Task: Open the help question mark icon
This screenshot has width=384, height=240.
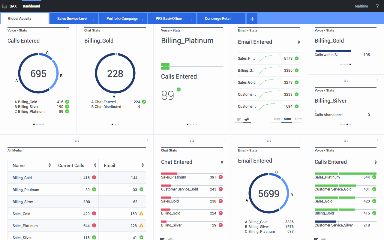Action: click(x=377, y=6)
